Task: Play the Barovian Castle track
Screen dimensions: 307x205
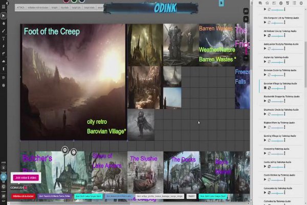Action: (265, 75)
